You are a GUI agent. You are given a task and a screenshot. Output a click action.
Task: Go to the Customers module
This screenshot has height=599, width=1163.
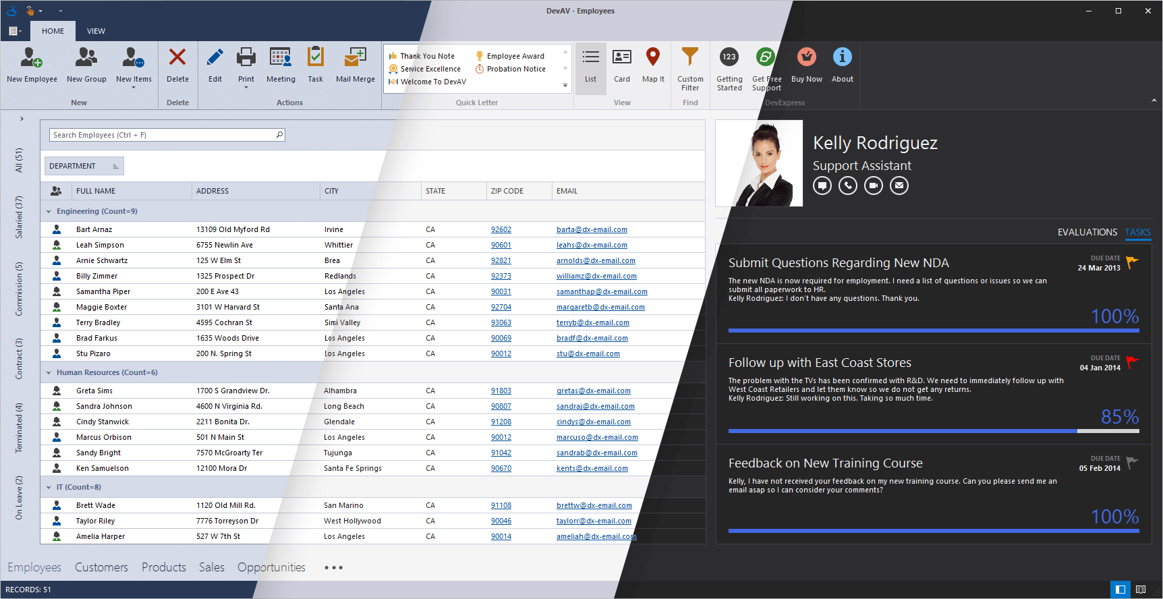101,567
